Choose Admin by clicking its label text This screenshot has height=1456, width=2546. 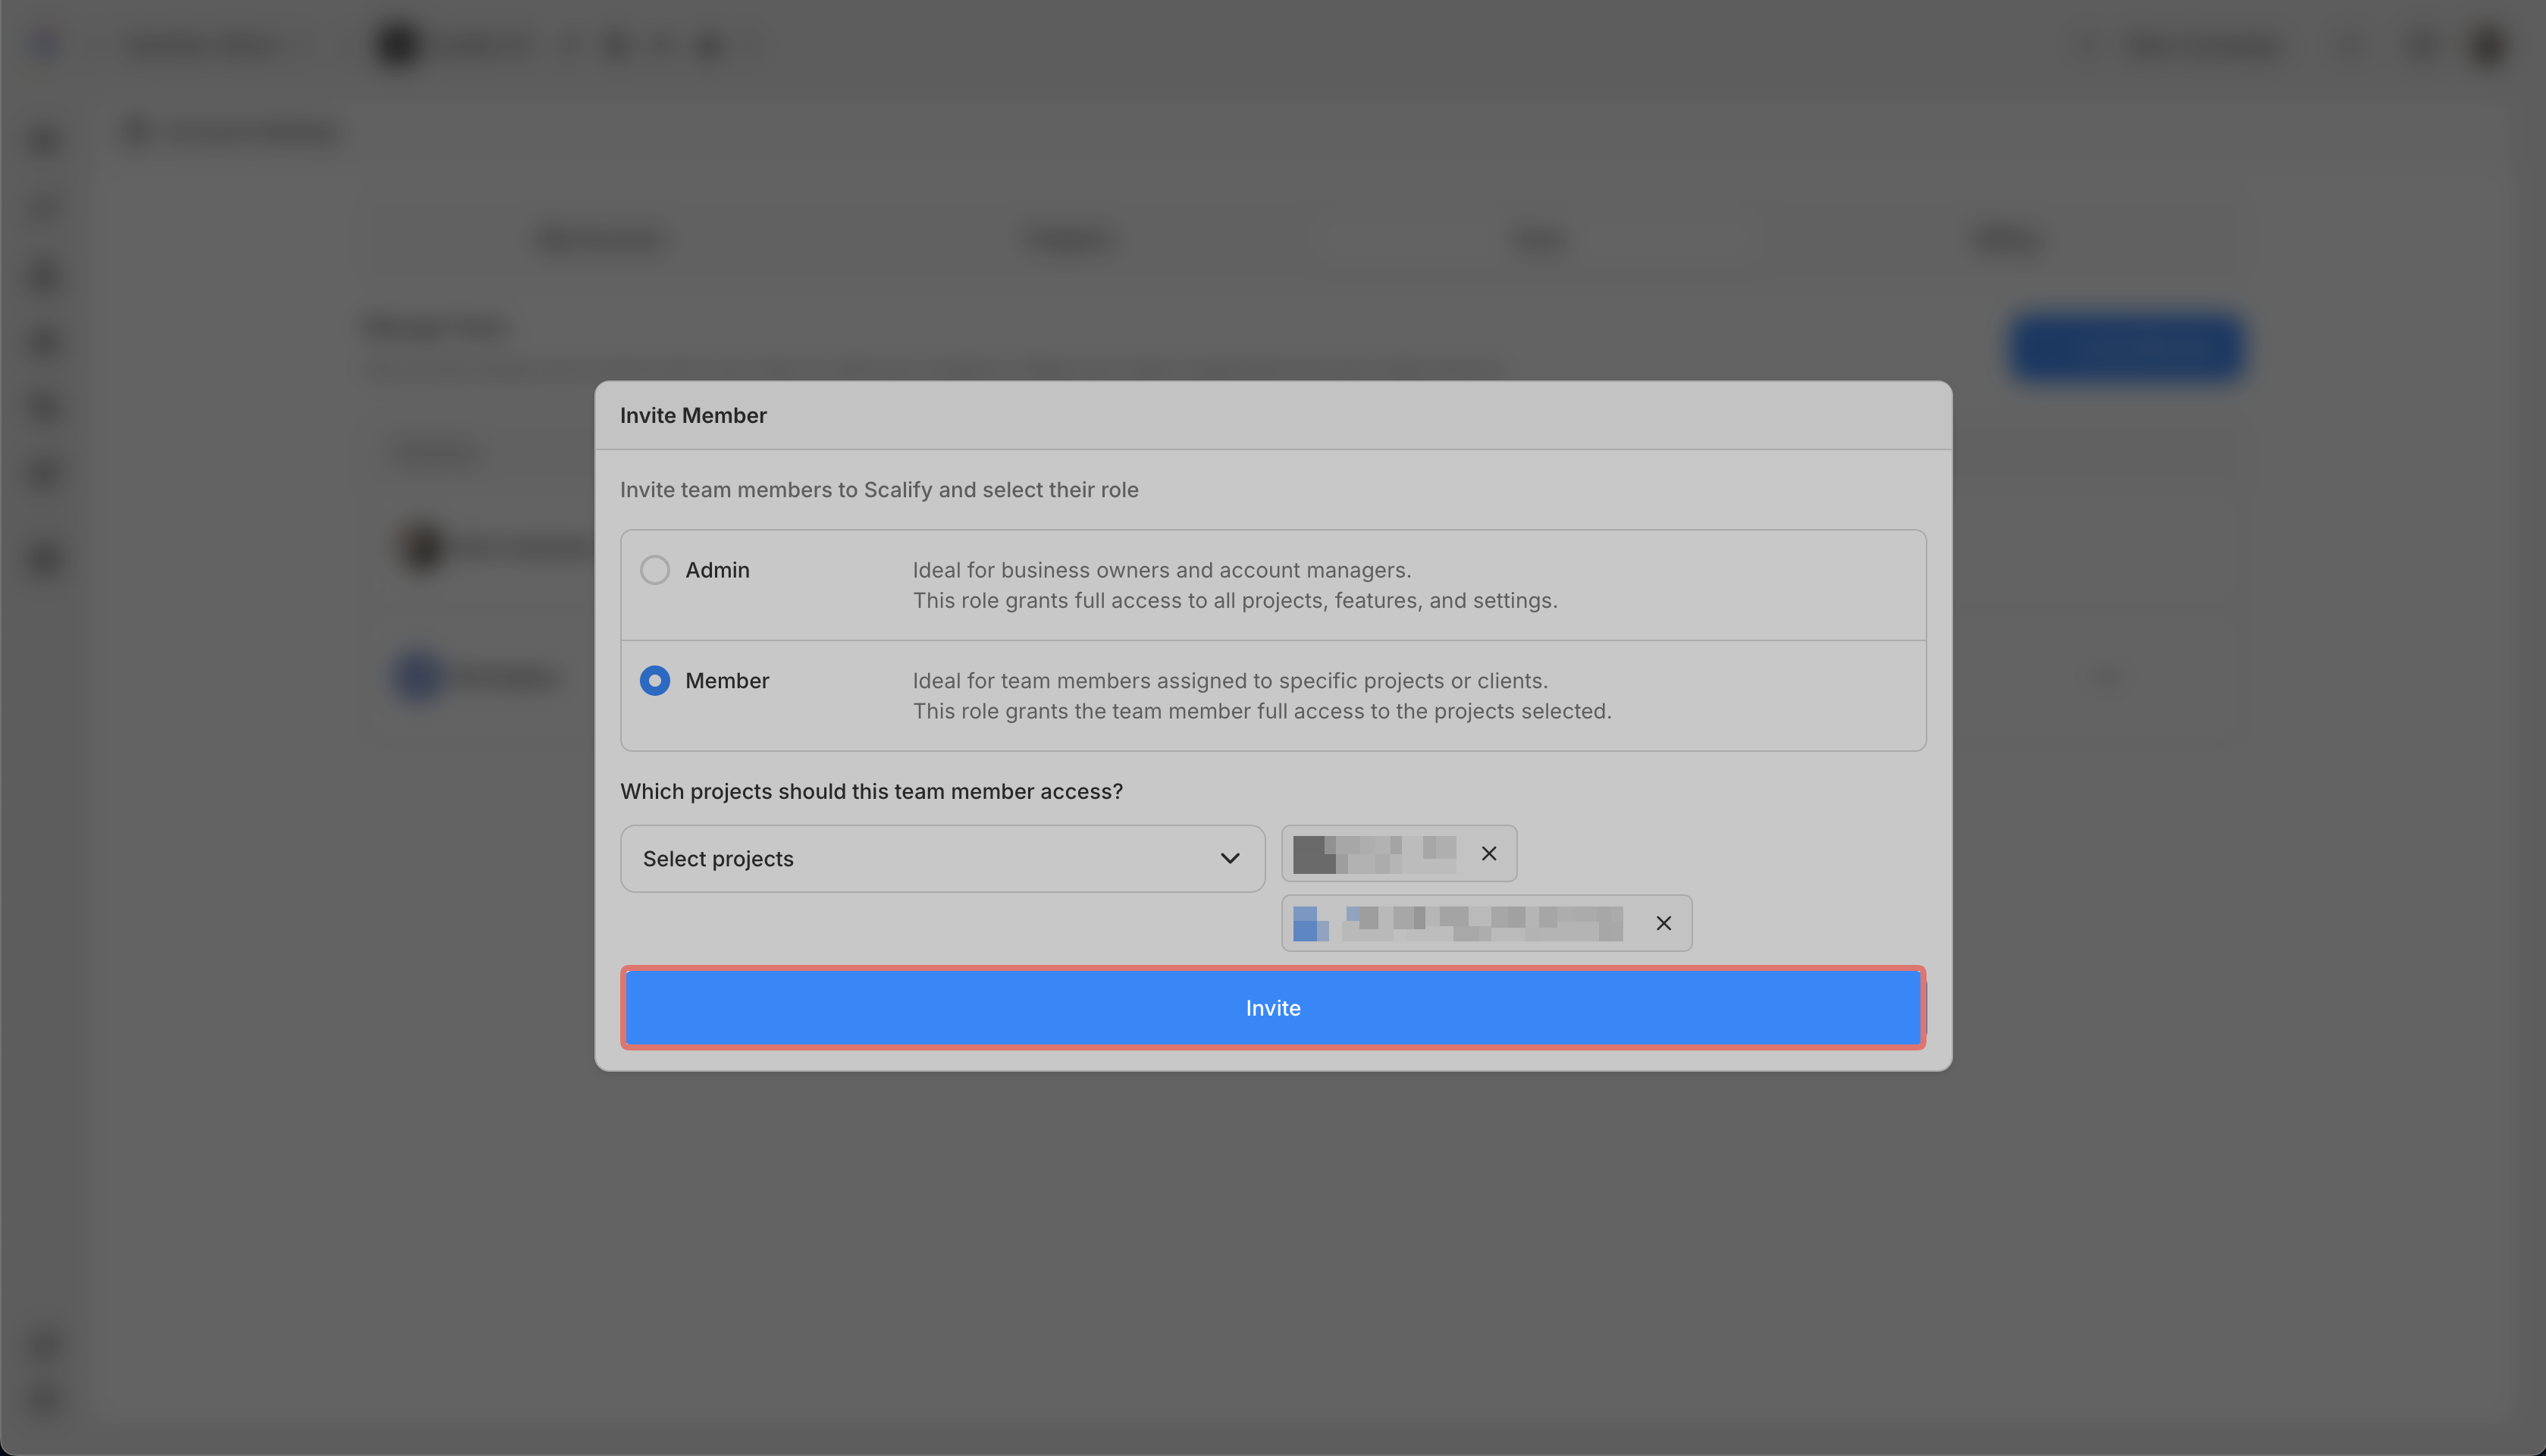coord(717,570)
